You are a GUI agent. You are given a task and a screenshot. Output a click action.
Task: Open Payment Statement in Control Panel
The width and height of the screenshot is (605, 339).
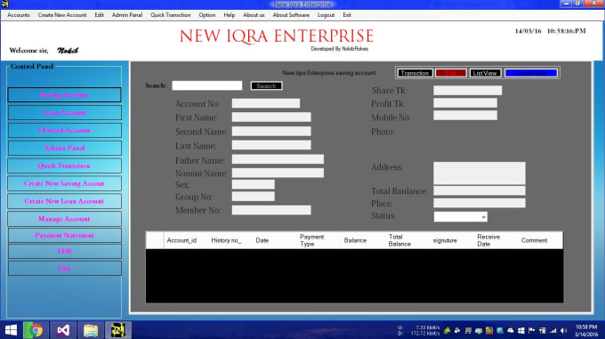tap(64, 235)
